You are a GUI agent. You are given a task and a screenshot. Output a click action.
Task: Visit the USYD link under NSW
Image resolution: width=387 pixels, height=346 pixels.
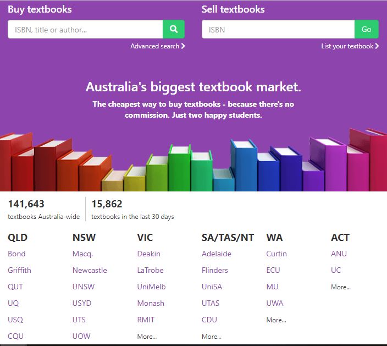click(x=82, y=303)
